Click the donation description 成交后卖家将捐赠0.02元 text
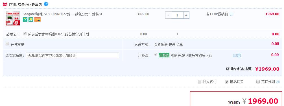This screenshot has height=106, width=284. click(58, 34)
